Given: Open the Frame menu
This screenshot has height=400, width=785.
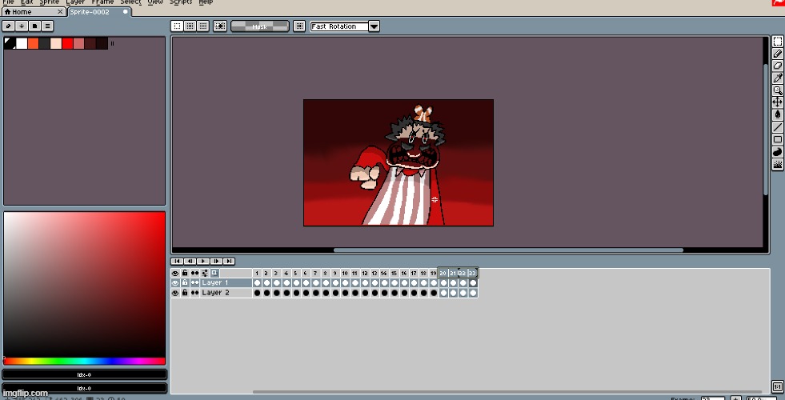Looking at the screenshot, I should pos(102,2).
